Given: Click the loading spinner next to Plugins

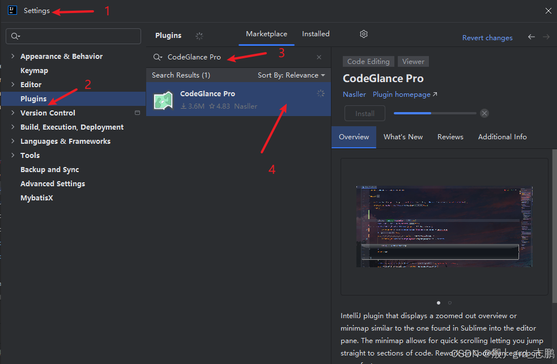Looking at the screenshot, I should [199, 36].
